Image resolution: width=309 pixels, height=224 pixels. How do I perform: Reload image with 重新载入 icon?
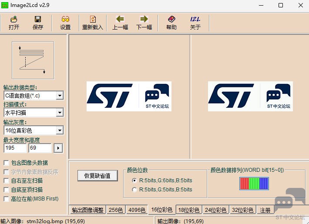pos(93,23)
